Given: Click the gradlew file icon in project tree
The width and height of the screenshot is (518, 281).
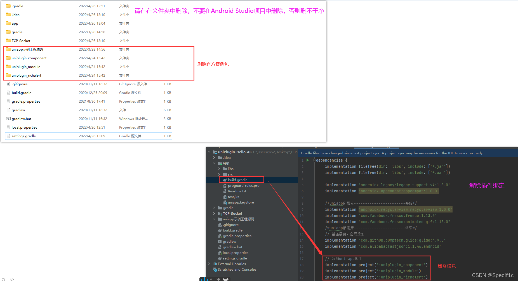Looking at the screenshot, I should pos(220,242).
